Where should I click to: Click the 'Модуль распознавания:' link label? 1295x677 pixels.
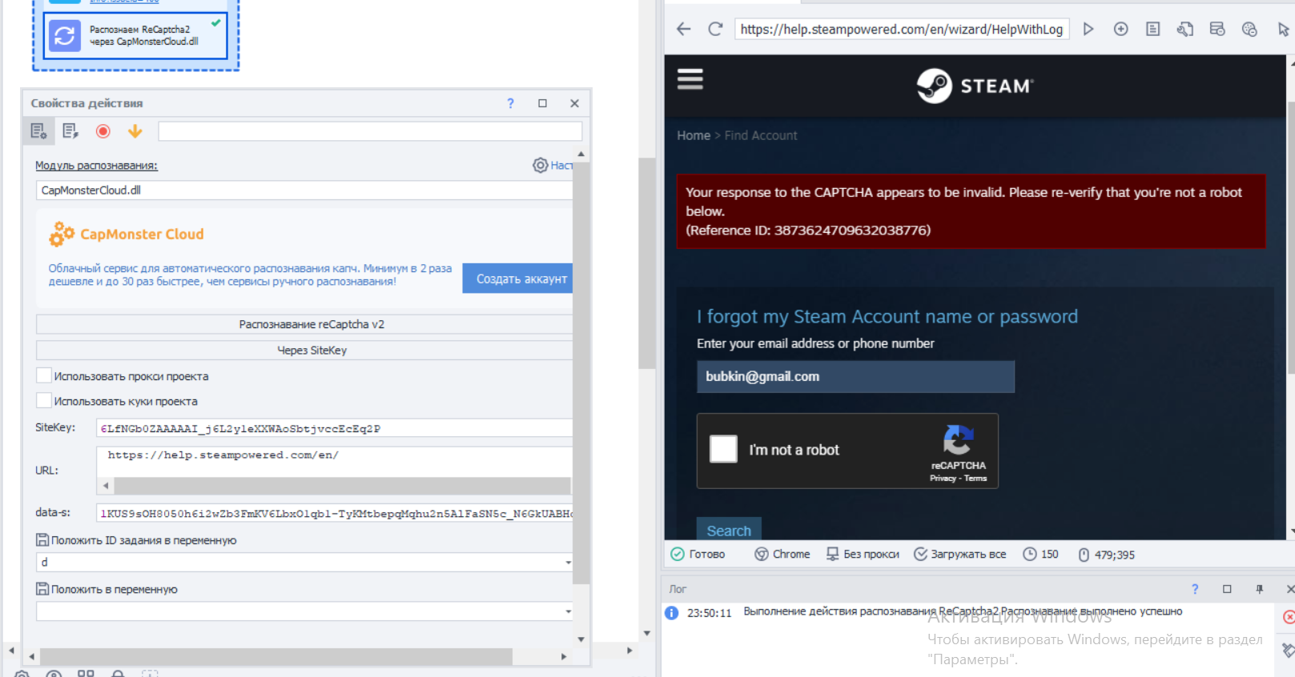point(96,166)
